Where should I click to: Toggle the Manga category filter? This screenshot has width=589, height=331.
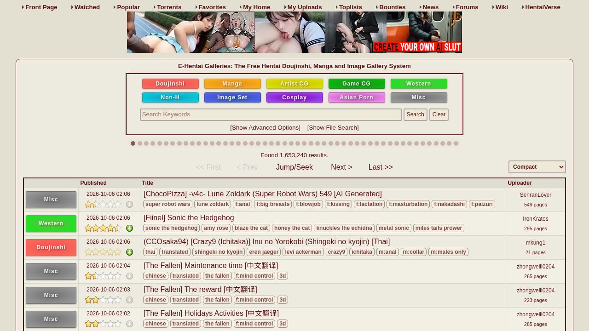tap(232, 84)
